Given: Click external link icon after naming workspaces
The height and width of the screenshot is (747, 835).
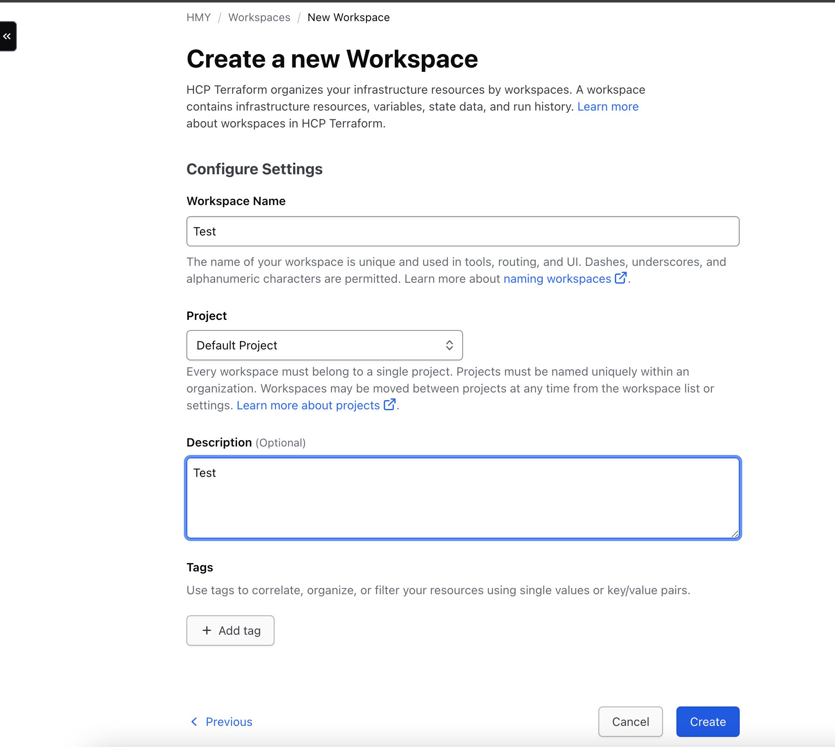Looking at the screenshot, I should [620, 278].
